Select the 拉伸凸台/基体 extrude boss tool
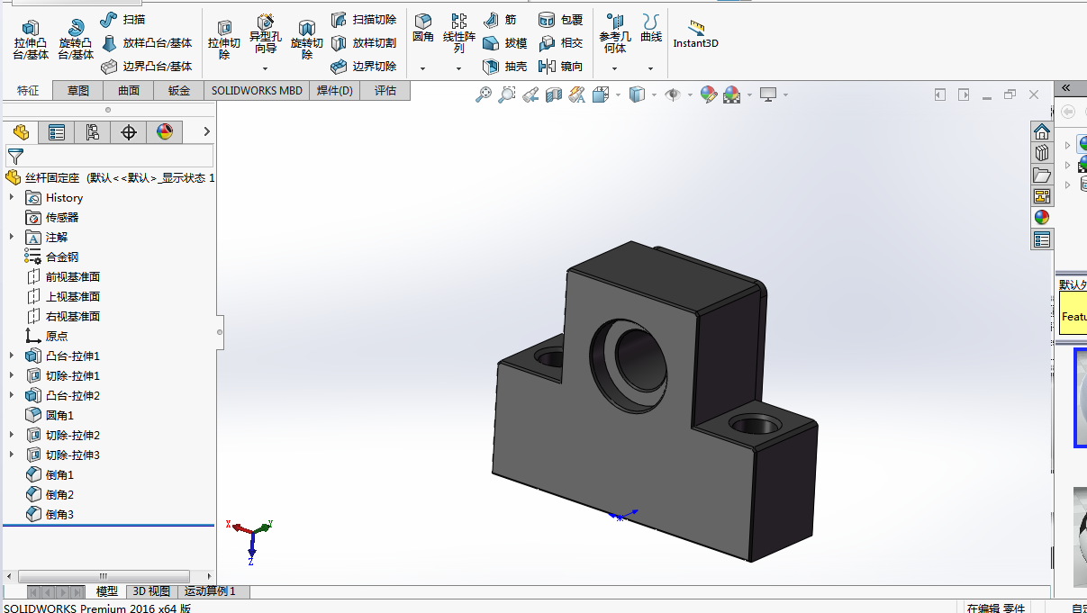 (x=31, y=40)
